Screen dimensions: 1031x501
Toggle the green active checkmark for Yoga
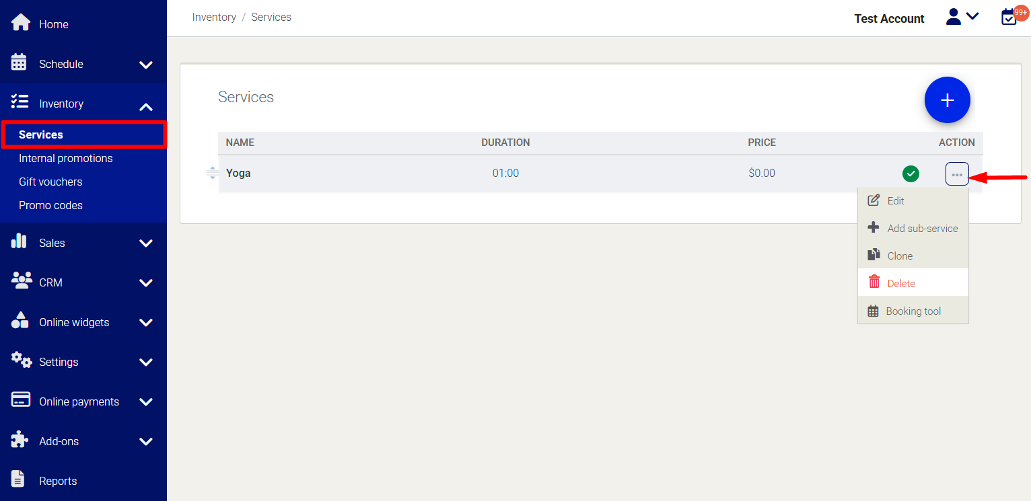click(x=910, y=174)
